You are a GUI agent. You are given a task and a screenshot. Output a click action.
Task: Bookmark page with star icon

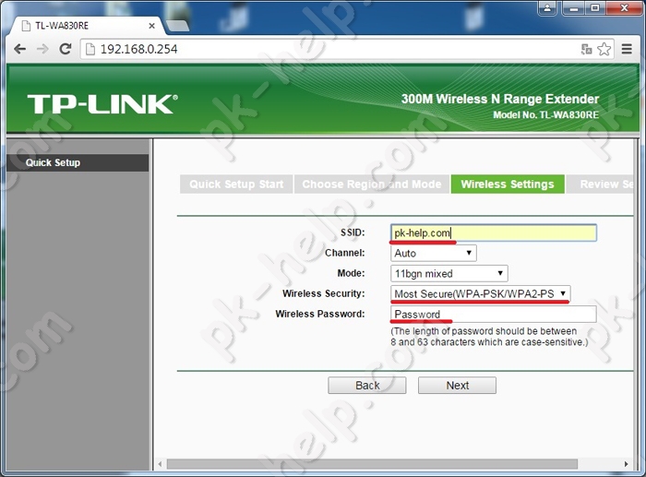tap(604, 49)
